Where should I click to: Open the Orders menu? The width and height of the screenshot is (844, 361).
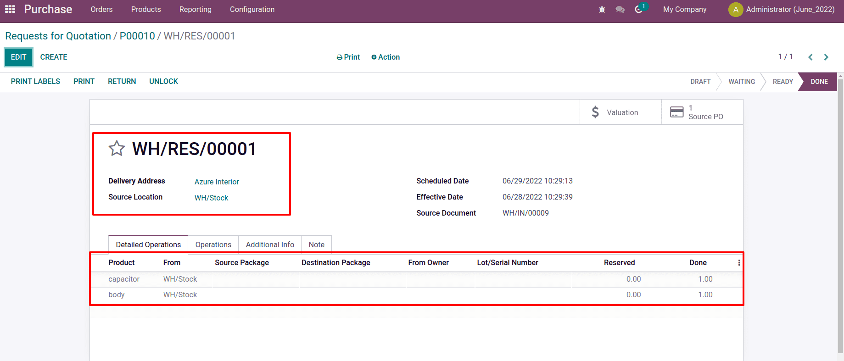click(x=101, y=9)
